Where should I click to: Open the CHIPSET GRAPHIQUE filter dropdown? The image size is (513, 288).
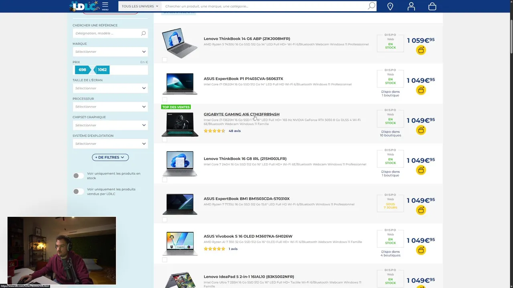pyautogui.click(x=110, y=125)
